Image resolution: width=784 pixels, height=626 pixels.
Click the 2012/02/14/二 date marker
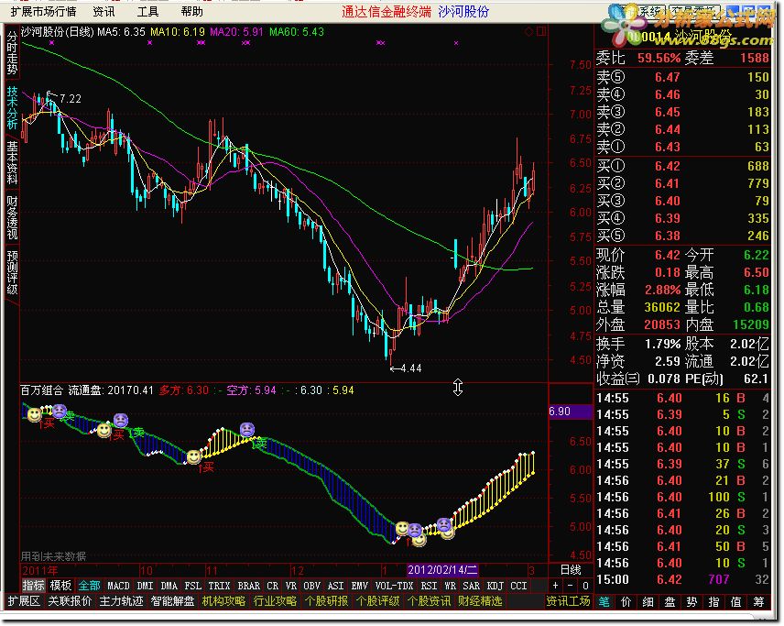[x=442, y=570]
